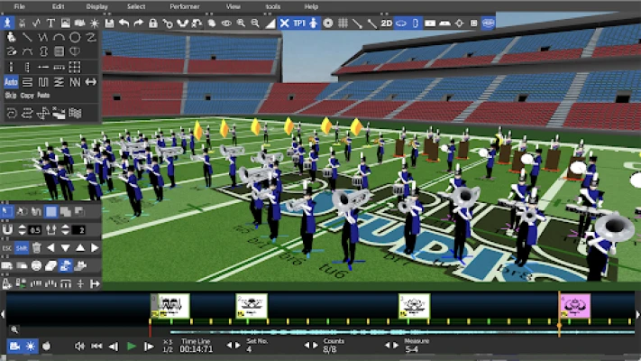Select the pink set thumbnail on timeline
641x361 pixels.
pos(575,306)
